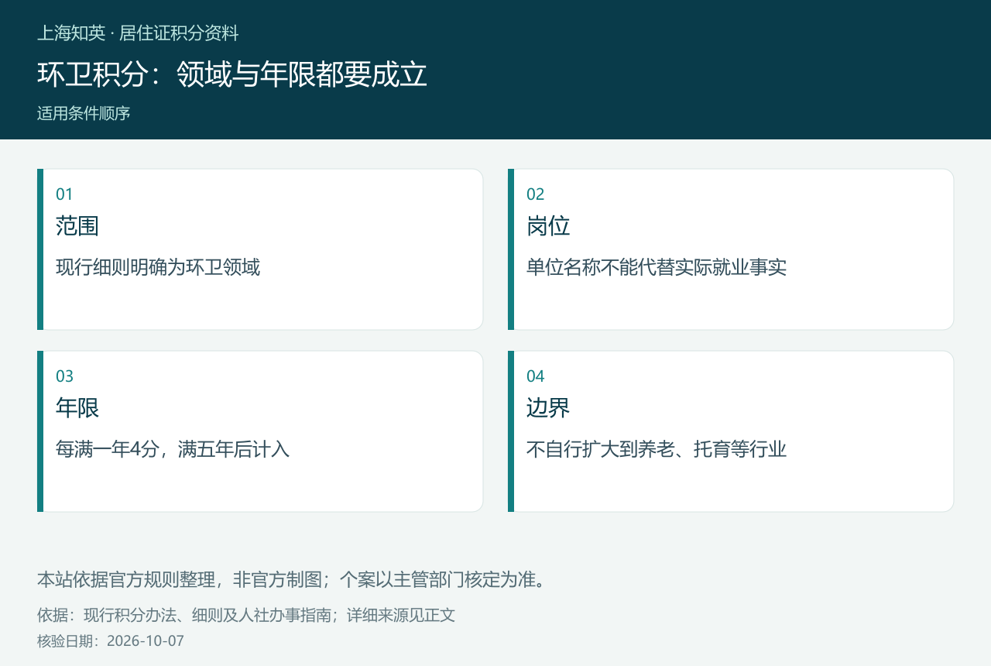The image size is (991, 666).
Task: Click the card number 01
Action: [x=64, y=194]
